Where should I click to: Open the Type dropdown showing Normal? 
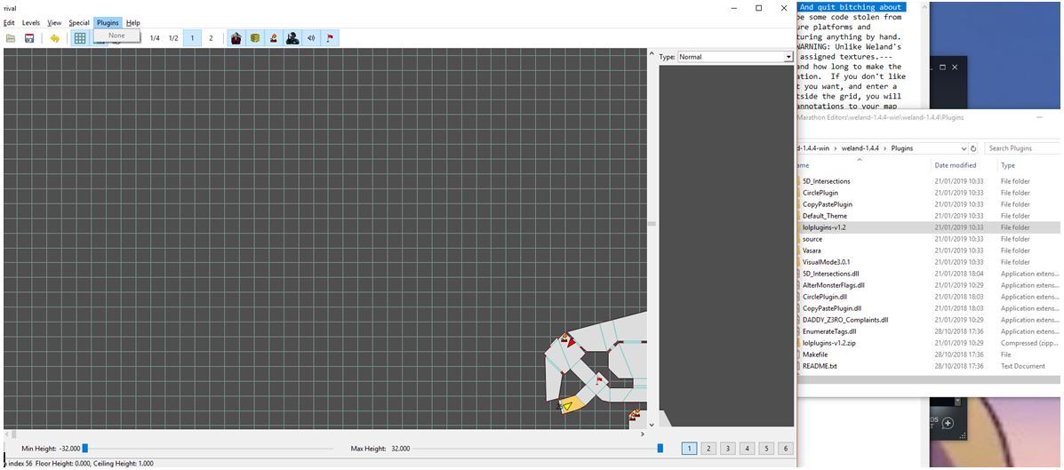[x=734, y=57]
